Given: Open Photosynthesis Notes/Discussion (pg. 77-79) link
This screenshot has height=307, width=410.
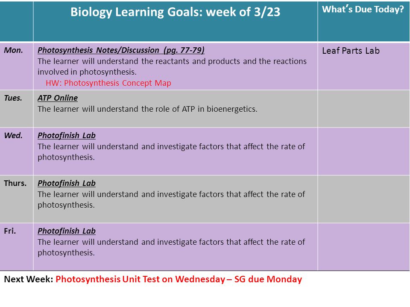Looking at the screenshot, I should tap(121, 50).
